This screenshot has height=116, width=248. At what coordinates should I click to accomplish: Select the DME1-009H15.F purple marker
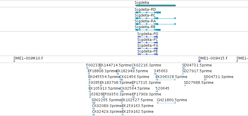(200, 61)
